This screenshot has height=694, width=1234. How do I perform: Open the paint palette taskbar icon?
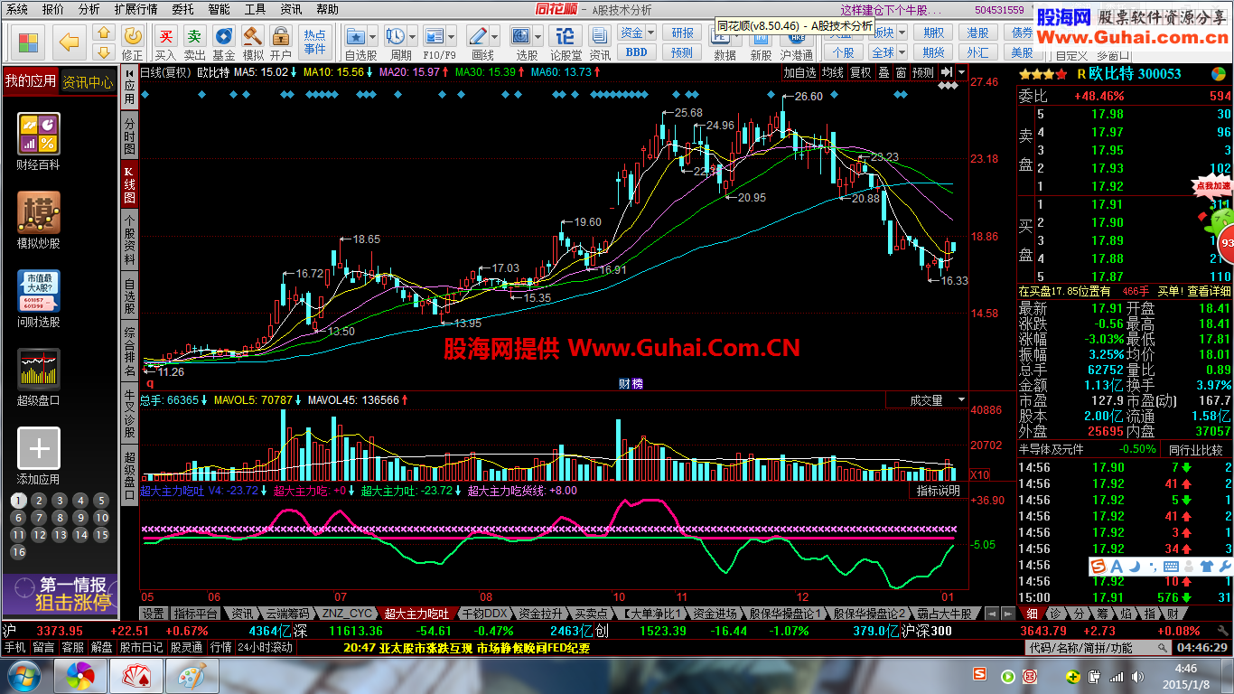(191, 677)
